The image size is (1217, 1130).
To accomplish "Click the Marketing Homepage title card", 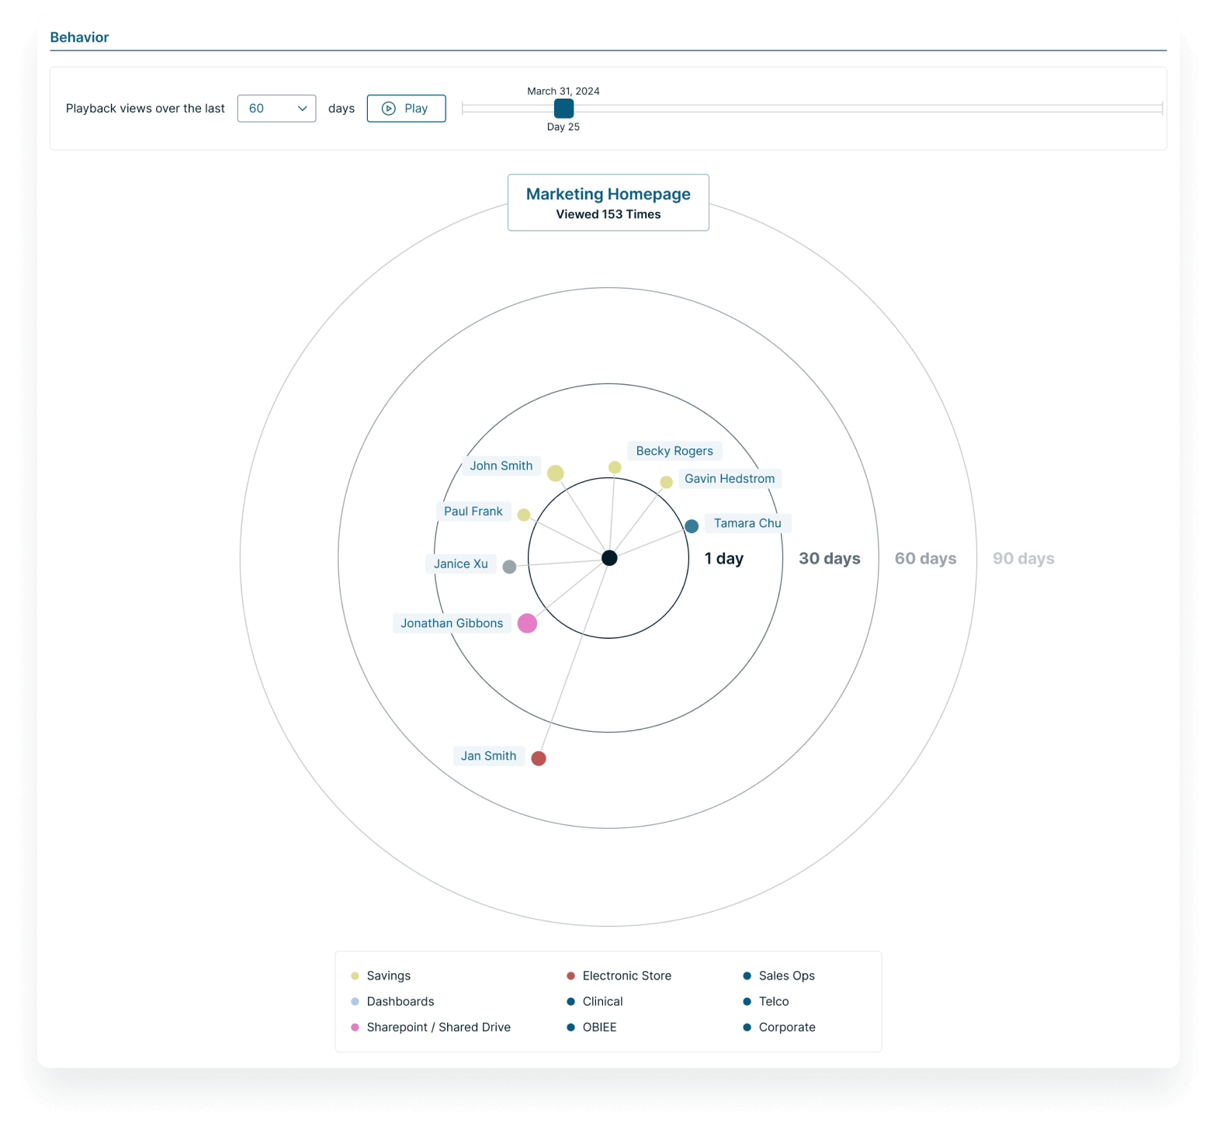I will pos(608,203).
